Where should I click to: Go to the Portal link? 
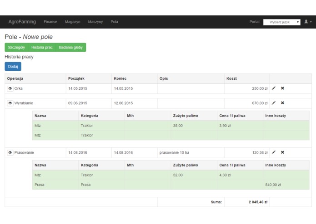pyautogui.click(x=254, y=22)
